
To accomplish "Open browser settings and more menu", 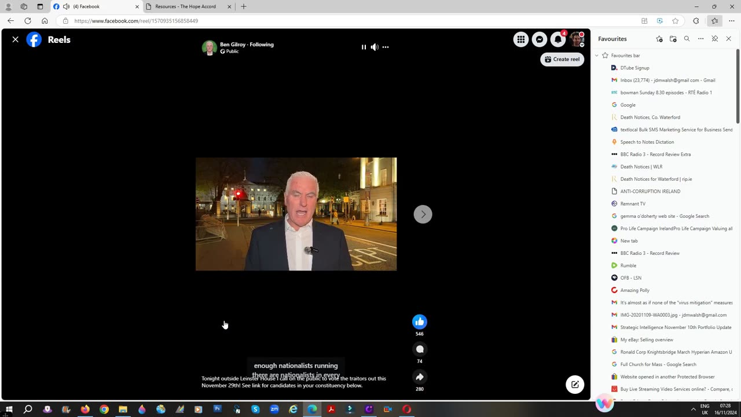I will pyautogui.click(x=732, y=21).
